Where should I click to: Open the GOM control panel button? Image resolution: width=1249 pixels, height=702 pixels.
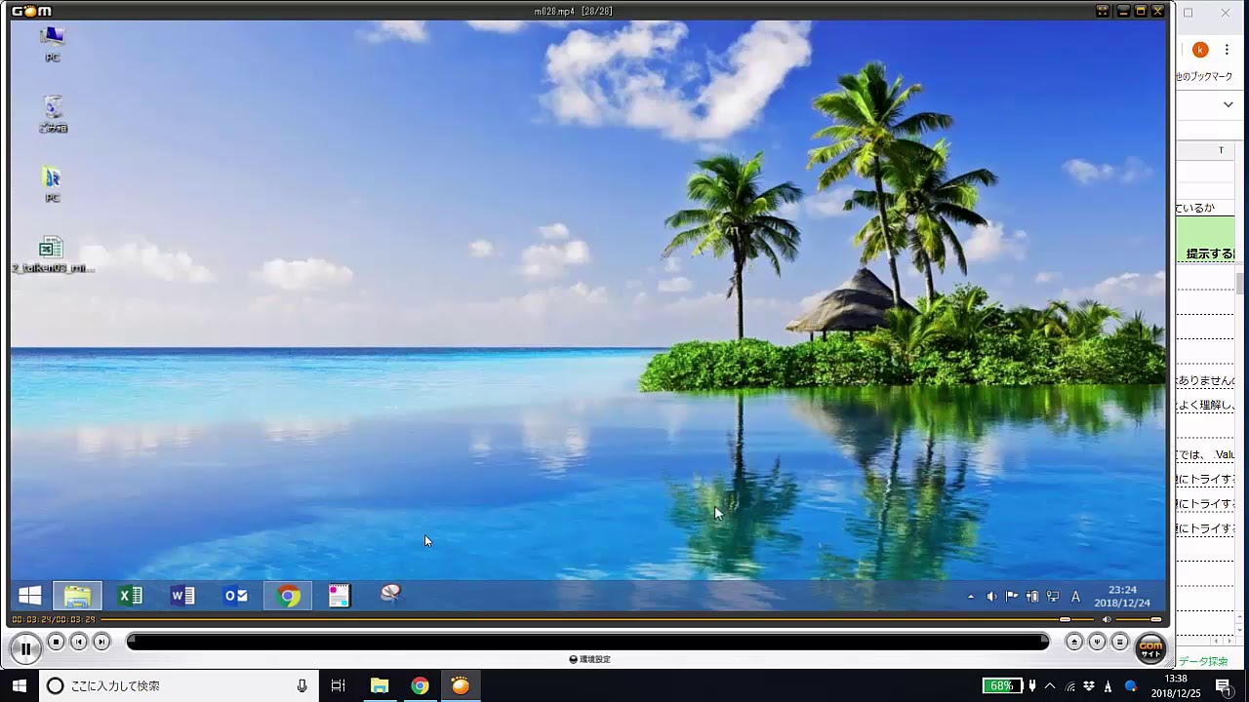tap(1097, 642)
